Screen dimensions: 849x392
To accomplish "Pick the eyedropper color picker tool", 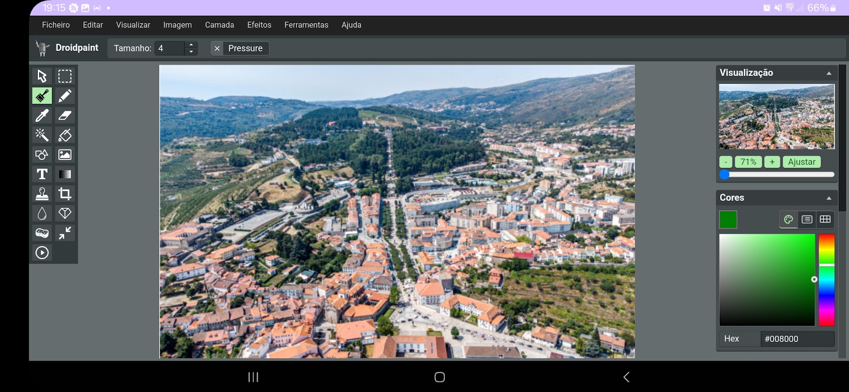I will point(42,115).
